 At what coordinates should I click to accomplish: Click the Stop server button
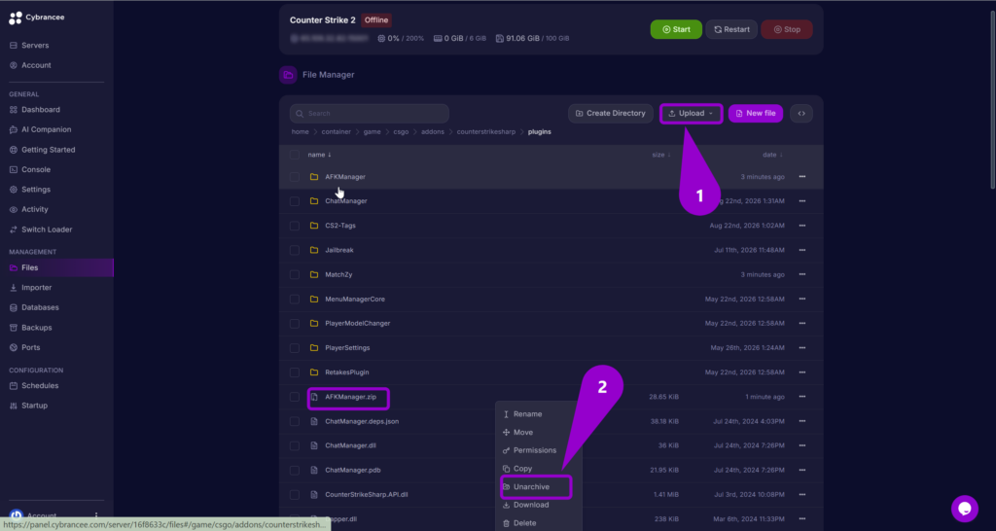(786, 29)
